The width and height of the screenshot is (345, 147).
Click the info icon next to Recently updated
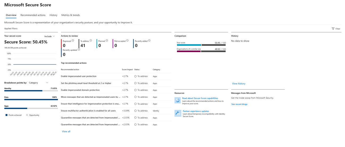(x=79, y=50)
